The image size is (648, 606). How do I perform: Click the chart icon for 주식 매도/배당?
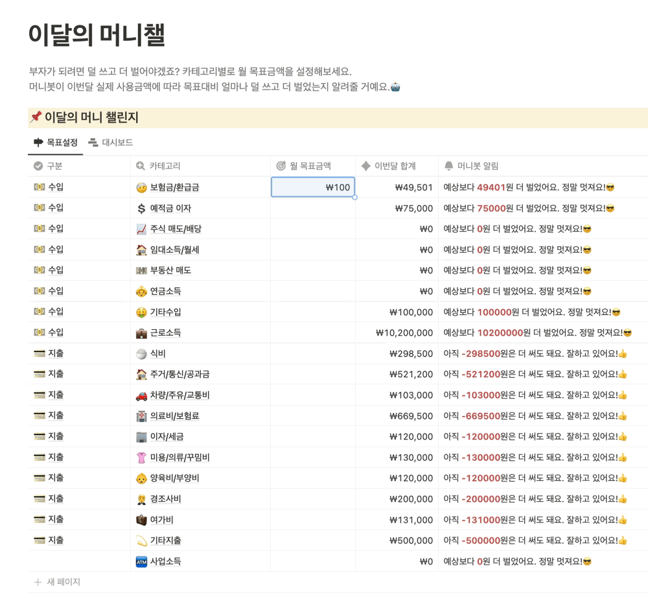141,229
